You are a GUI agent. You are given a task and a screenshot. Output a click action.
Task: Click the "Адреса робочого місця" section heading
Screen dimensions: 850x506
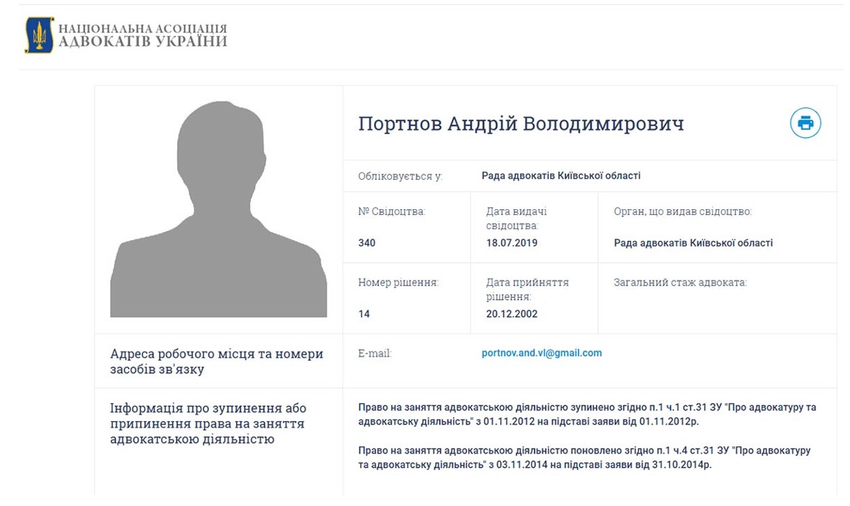point(216,362)
